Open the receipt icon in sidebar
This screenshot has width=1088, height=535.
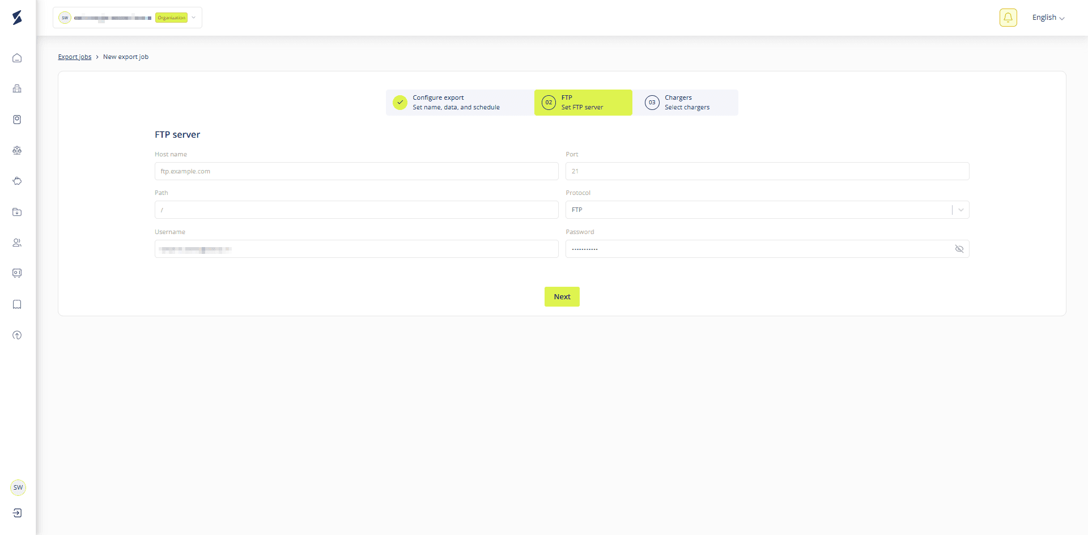[17, 304]
